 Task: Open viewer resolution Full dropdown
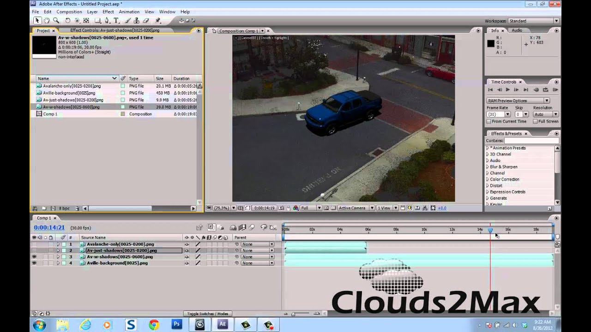coord(311,208)
